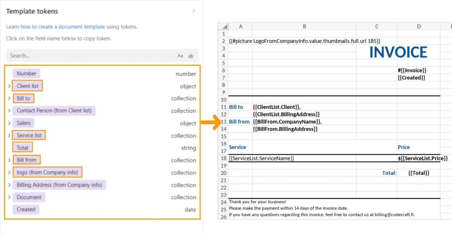This screenshot has width=452, height=236.
Task: Click the token Search field
Action: click(x=102, y=56)
